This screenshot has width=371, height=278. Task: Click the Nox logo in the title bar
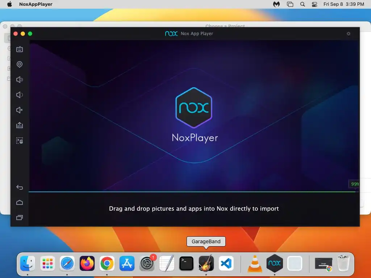coord(171,34)
